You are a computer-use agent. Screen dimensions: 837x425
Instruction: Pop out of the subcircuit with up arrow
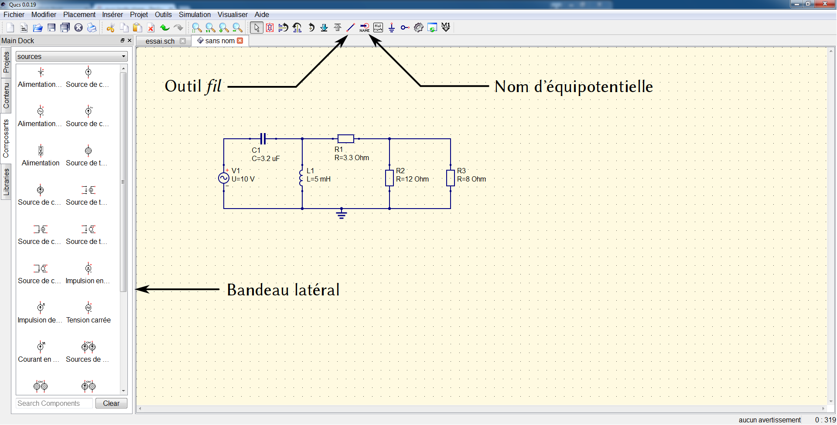click(338, 28)
